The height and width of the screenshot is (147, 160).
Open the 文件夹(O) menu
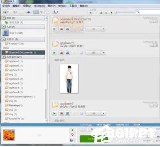point(39,6)
